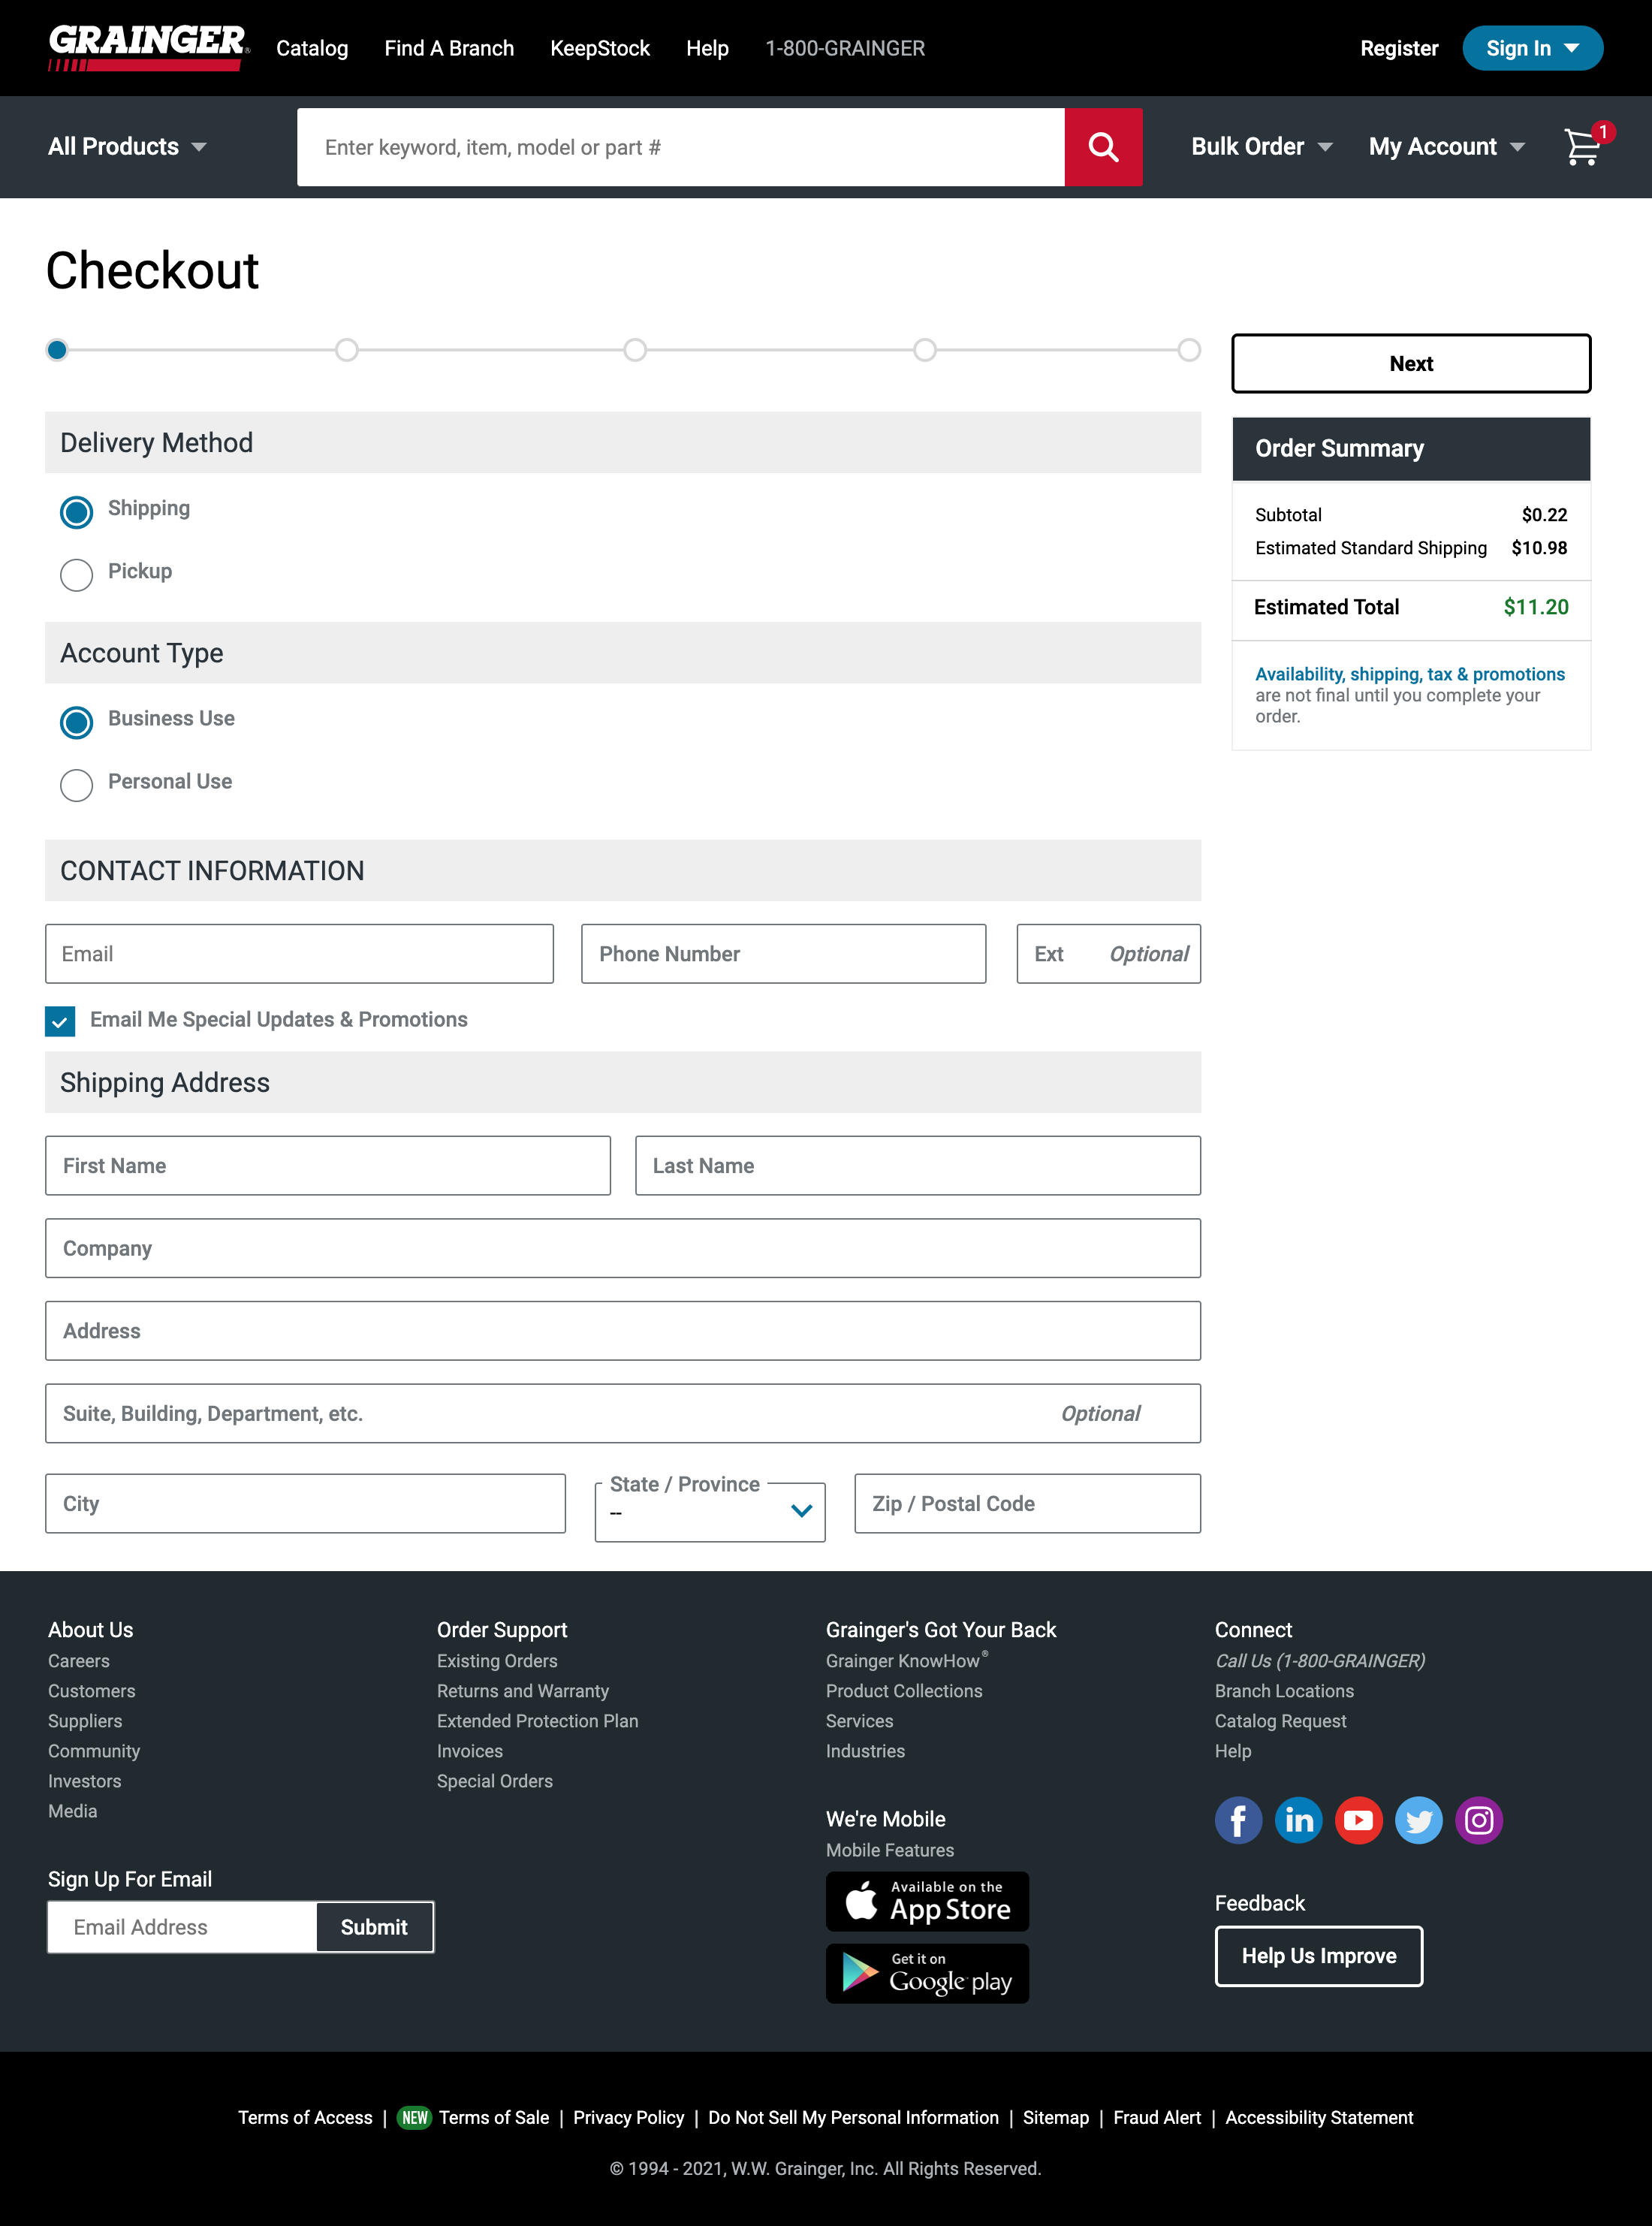Image resolution: width=1652 pixels, height=2226 pixels.
Task: Click the Google Play badge
Action: [927, 1973]
